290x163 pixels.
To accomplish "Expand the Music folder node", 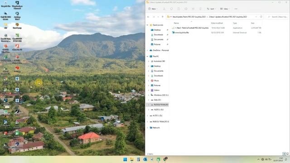I will coord(149,81).
